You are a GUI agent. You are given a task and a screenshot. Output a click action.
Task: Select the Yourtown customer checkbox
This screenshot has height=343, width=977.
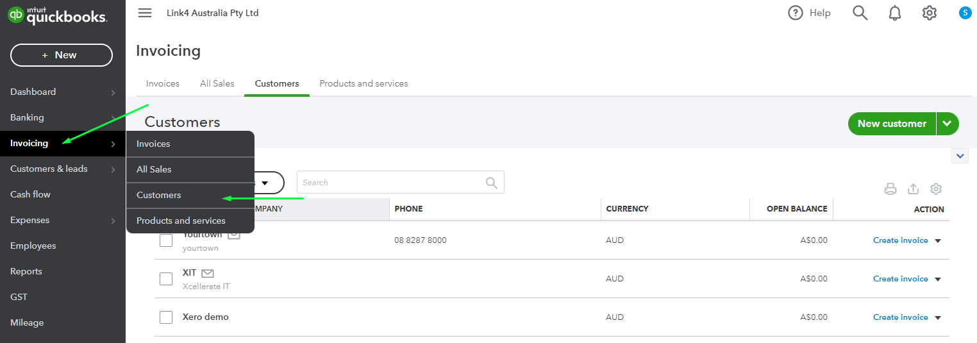(166, 240)
